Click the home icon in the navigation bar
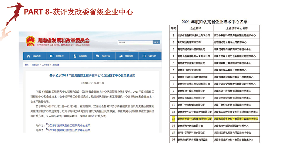 point(29,56)
